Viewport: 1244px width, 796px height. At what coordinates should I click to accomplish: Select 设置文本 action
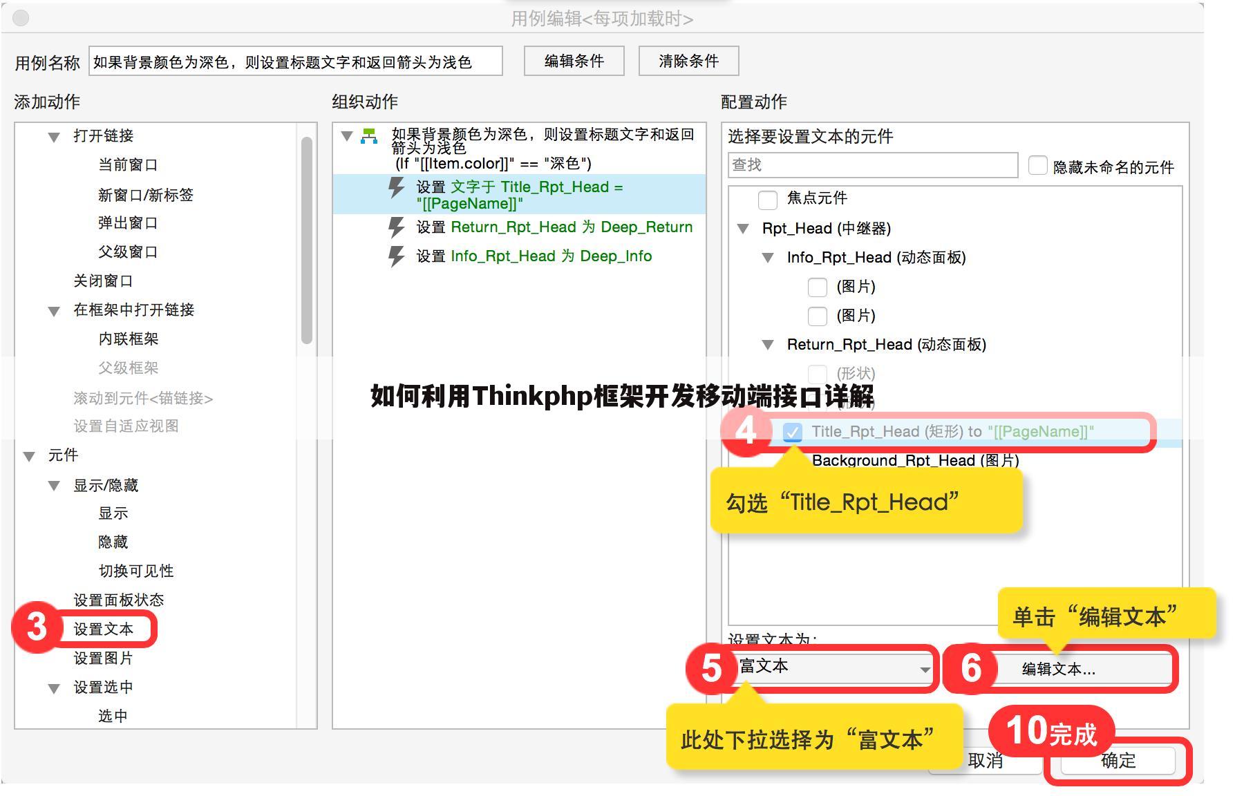coord(104,629)
